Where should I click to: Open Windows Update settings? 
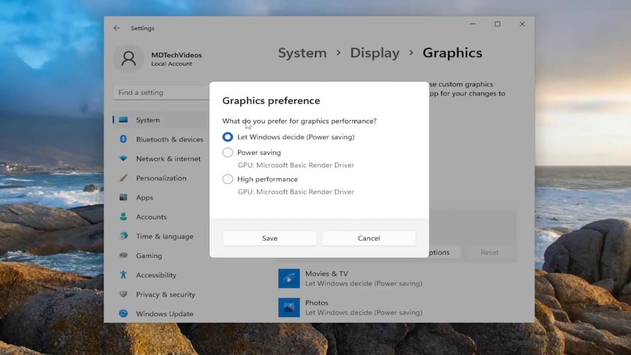165,314
